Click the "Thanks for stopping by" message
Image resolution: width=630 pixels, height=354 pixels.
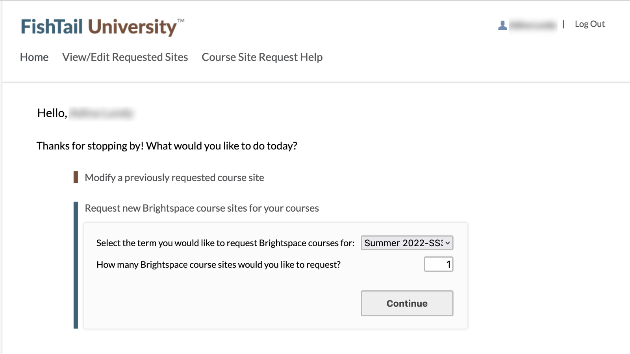167,146
